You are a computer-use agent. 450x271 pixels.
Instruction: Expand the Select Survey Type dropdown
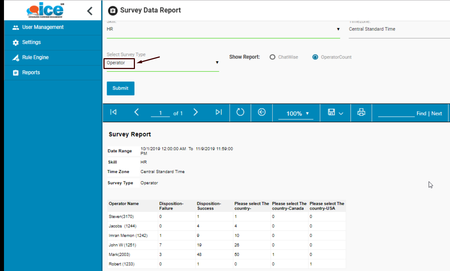[163, 63]
